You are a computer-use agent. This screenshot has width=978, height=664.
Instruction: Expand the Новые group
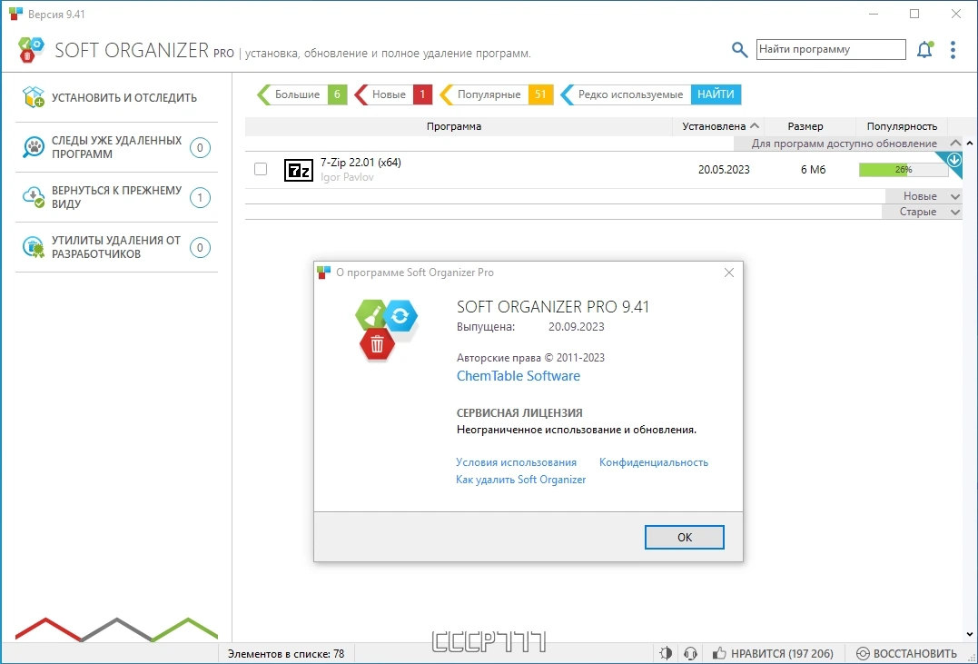pos(955,196)
